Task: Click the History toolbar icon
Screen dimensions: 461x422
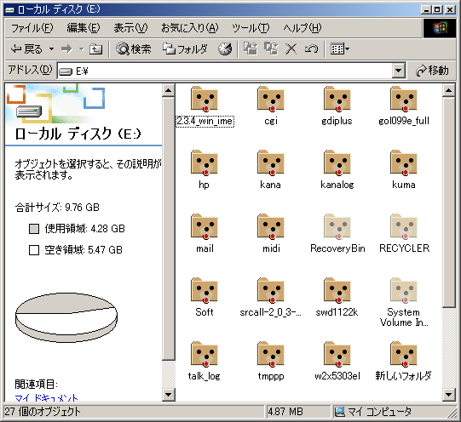Action: (x=225, y=49)
